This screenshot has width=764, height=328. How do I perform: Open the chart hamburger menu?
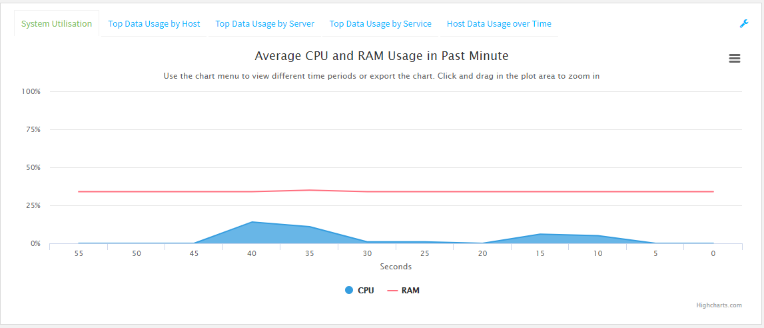point(735,59)
